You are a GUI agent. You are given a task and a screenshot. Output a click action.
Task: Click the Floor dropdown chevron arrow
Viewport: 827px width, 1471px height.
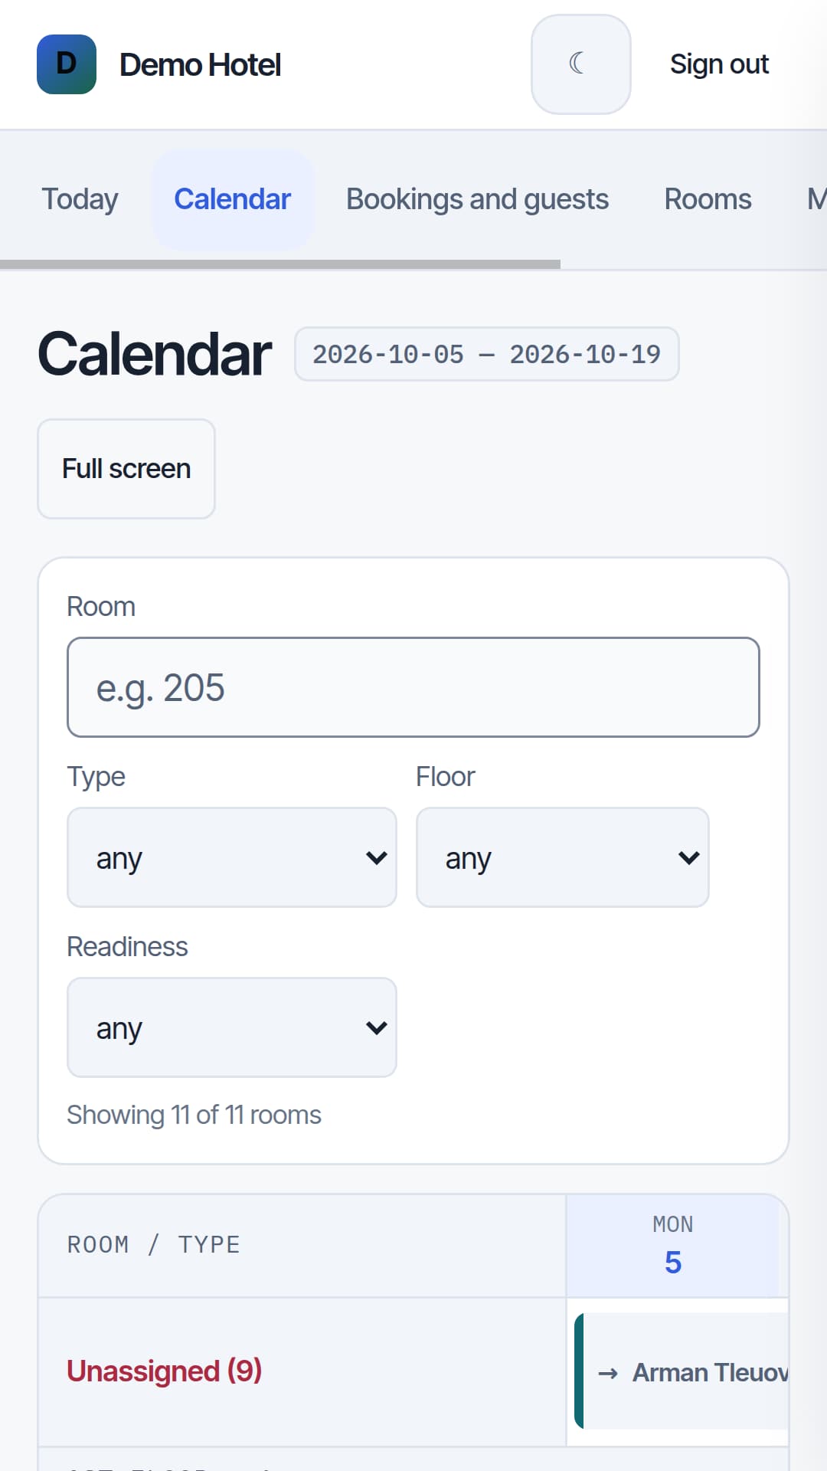[x=688, y=858]
